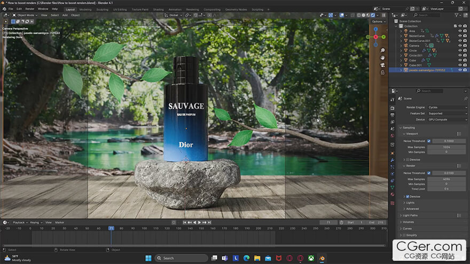The image size is (470, 264).
Task: Select rendered viewport shading mode icon
Action: 373,15
